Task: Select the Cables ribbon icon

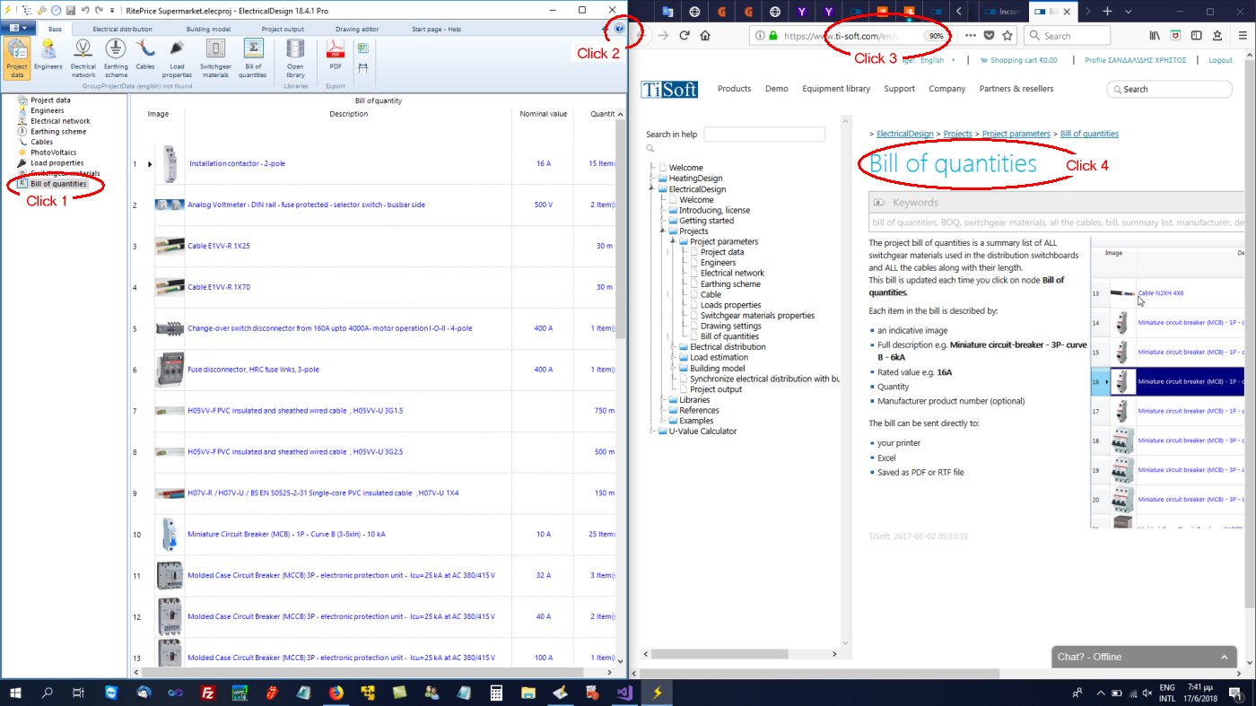Action: (x=144, y=54)
